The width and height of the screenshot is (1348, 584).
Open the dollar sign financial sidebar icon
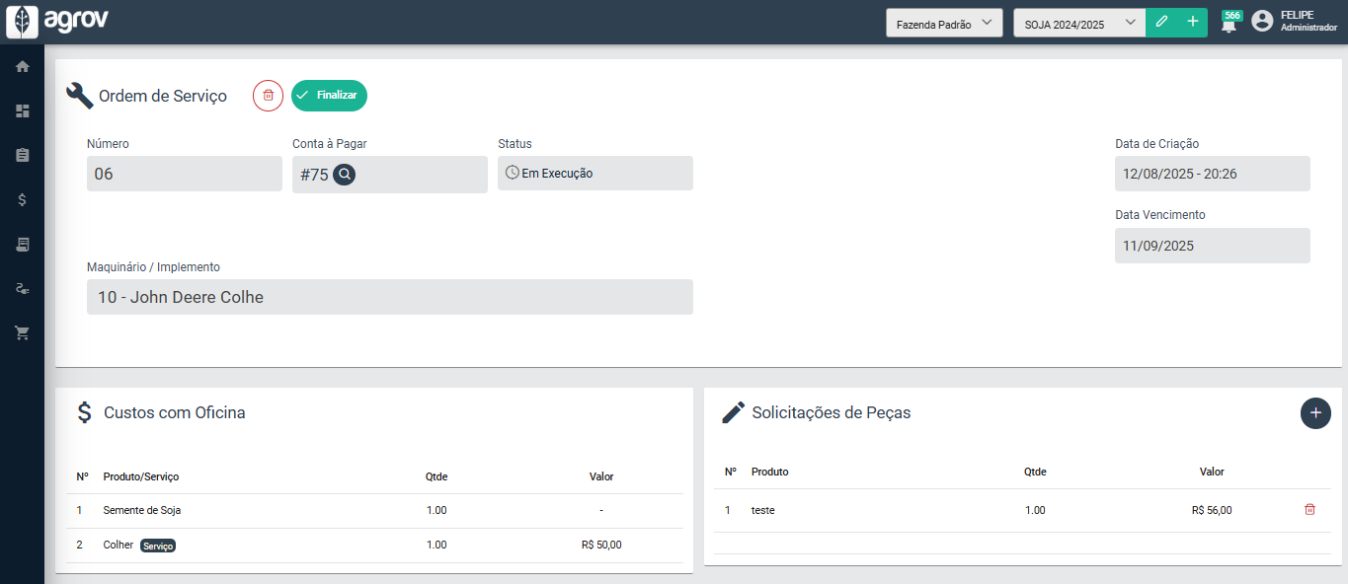click(22, 199)
